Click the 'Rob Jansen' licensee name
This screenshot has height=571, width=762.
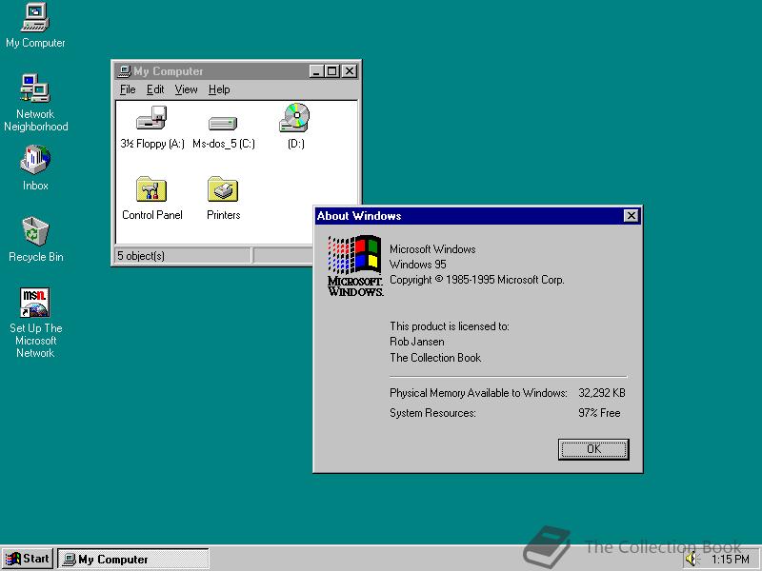tap(416, 342)
